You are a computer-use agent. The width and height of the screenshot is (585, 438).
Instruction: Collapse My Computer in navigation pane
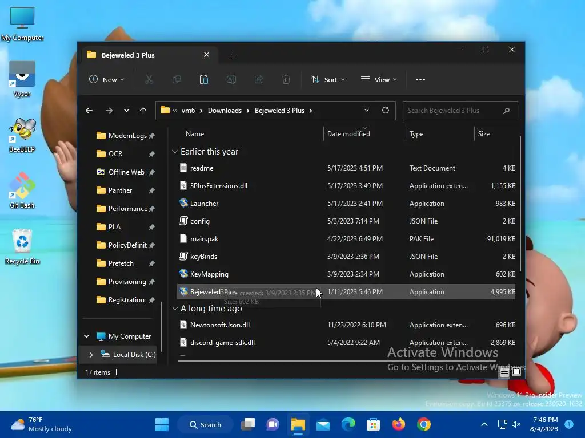click(87, 336)
